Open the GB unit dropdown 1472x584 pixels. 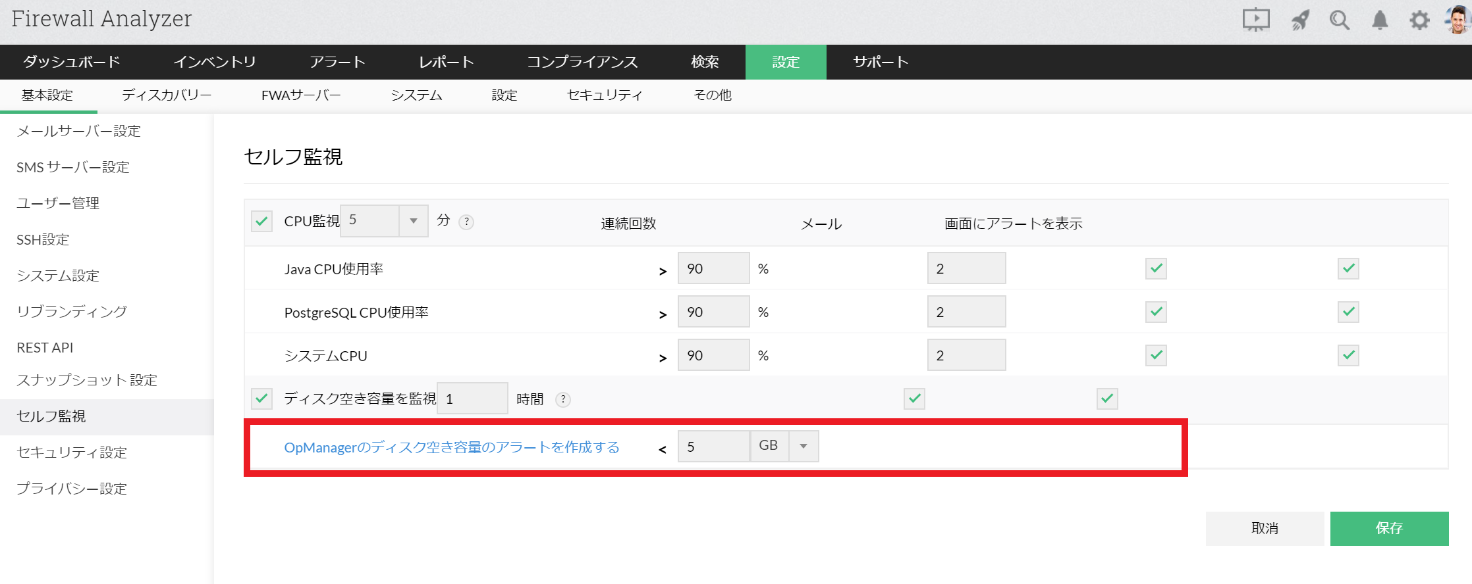coord(784,447)
